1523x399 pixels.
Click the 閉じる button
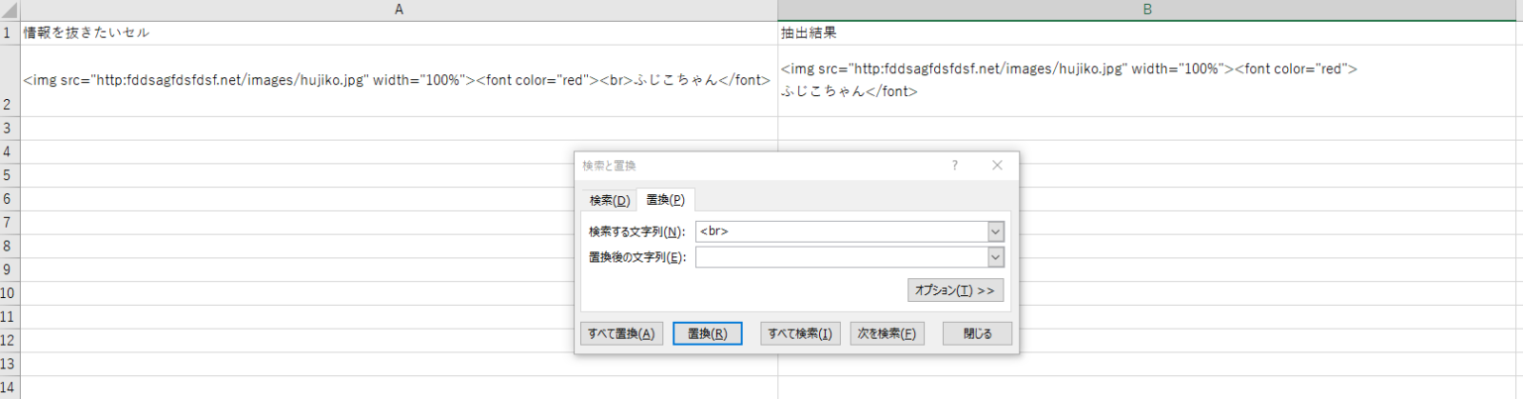pos(978,334)
